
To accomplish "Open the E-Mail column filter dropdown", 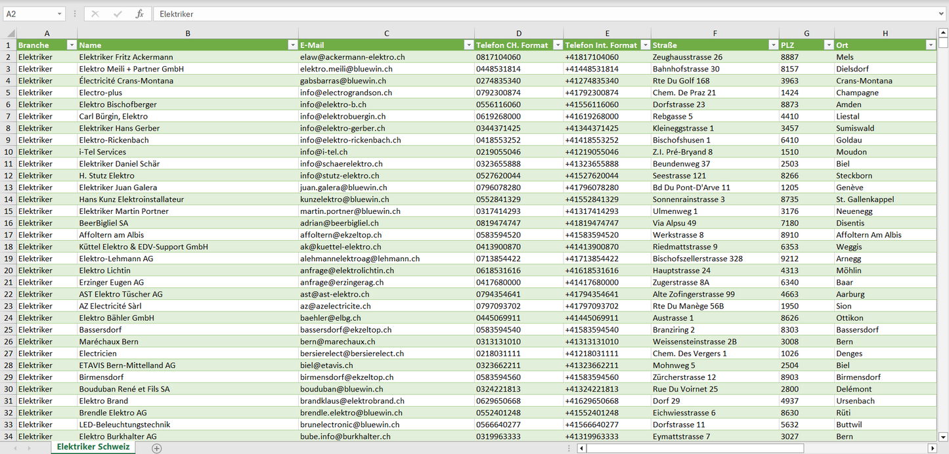I will click(x=468, y=45).
